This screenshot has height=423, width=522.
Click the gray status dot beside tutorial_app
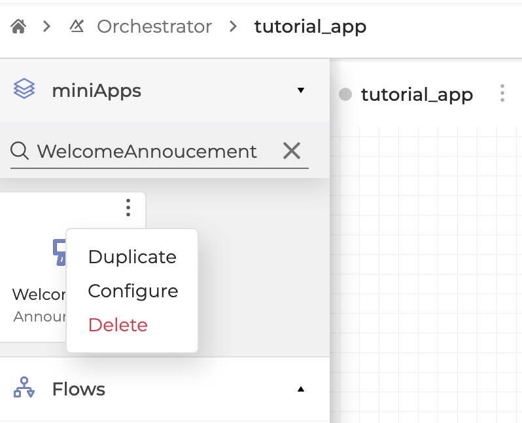(345, 94)
